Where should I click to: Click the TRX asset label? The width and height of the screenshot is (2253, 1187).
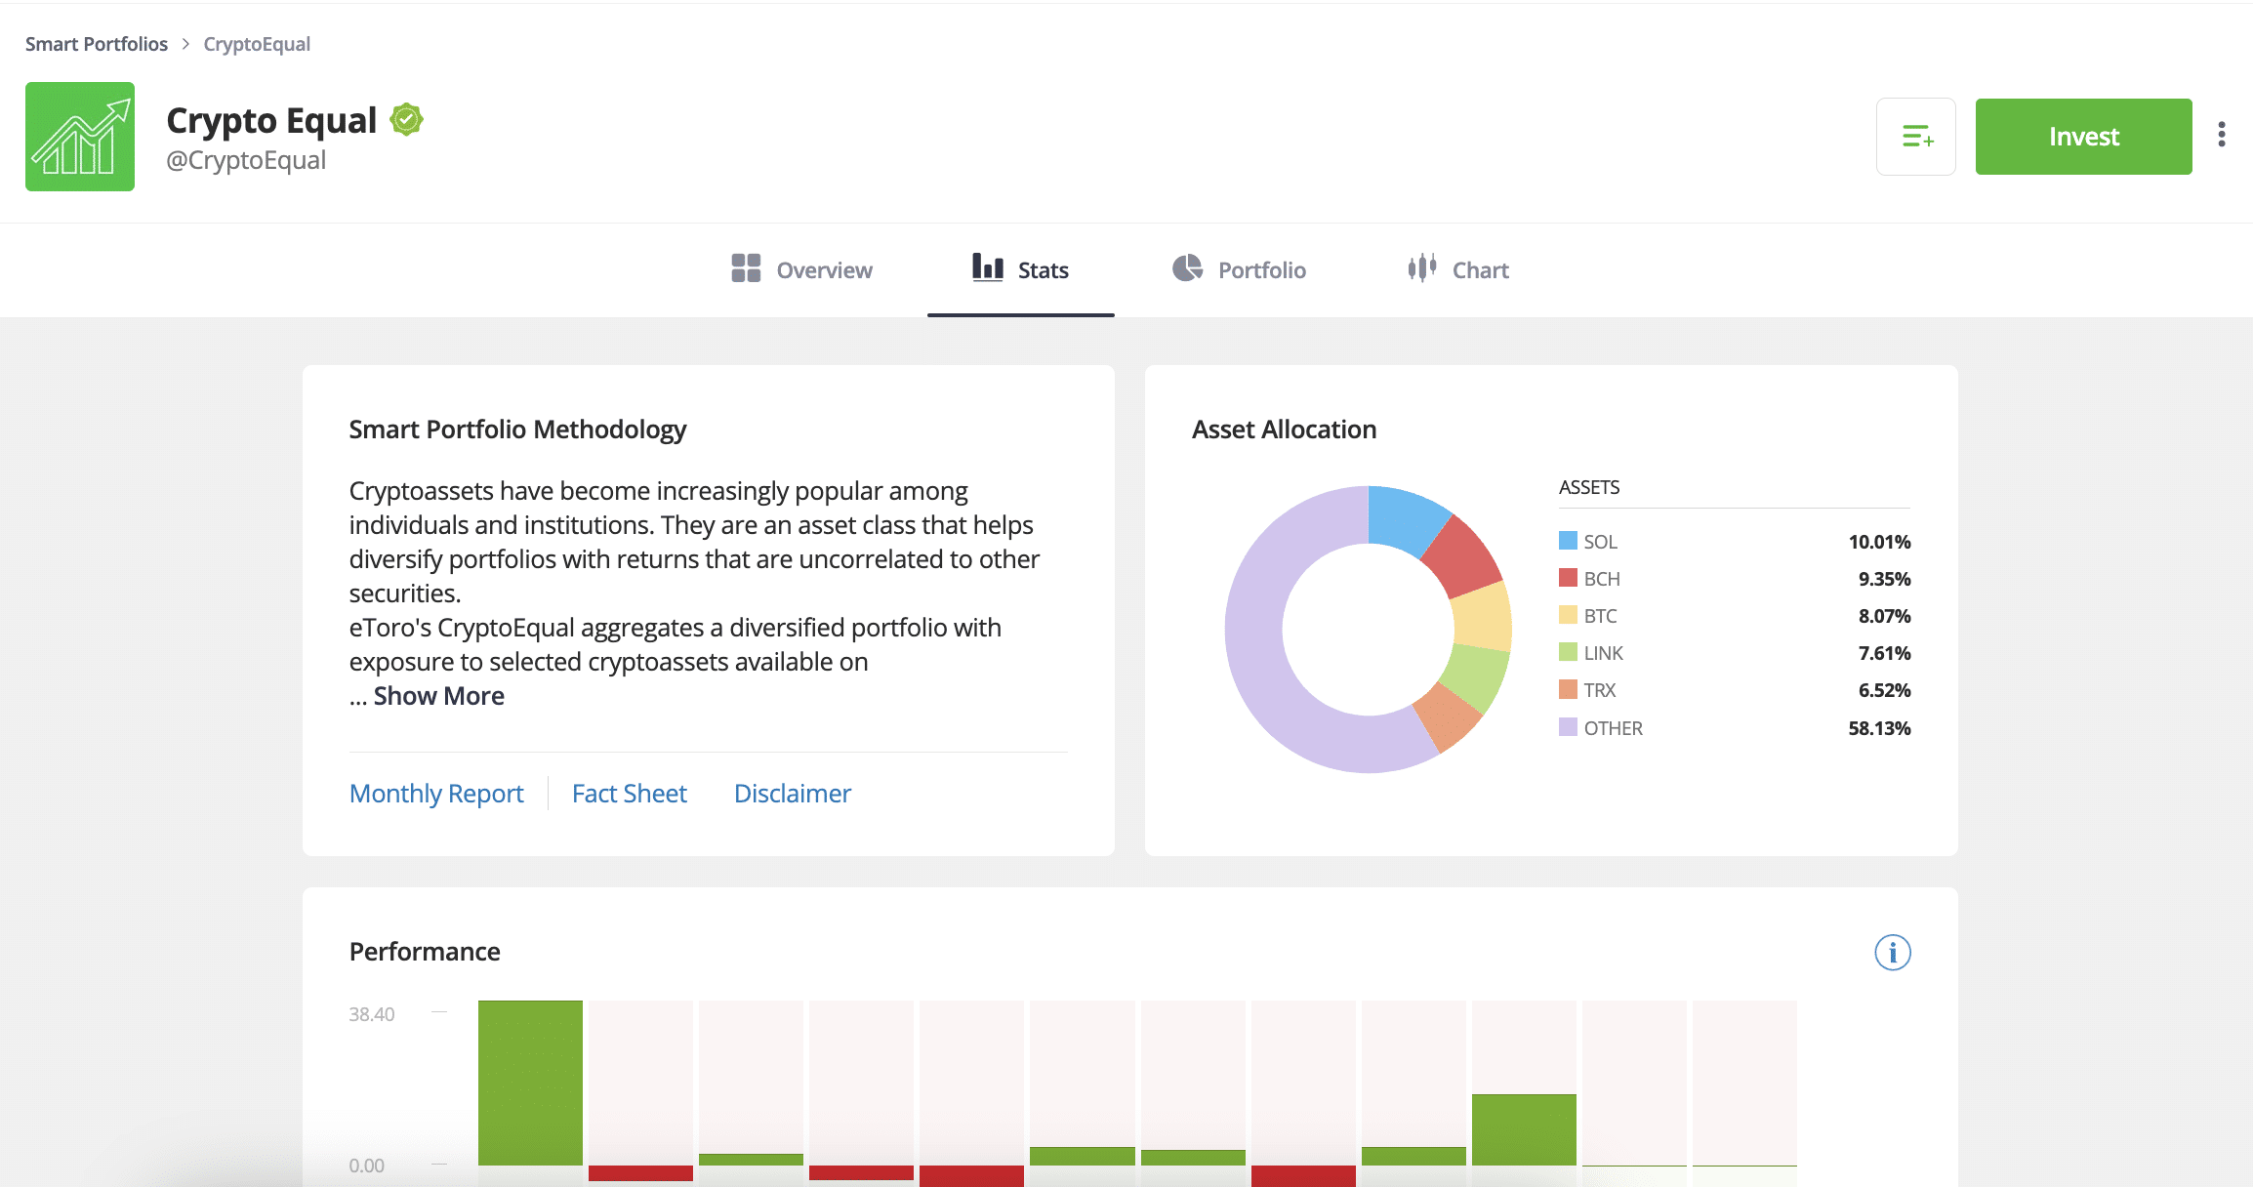(x=1600, y=690)
